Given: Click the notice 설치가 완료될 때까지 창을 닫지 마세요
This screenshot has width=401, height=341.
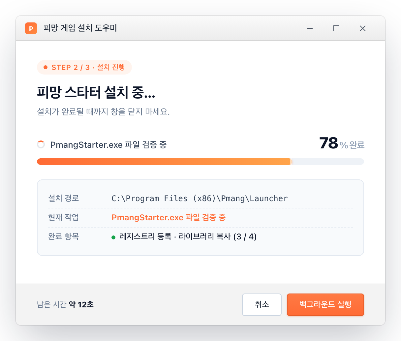Looking at the screenshot, I should click(103, 111).
